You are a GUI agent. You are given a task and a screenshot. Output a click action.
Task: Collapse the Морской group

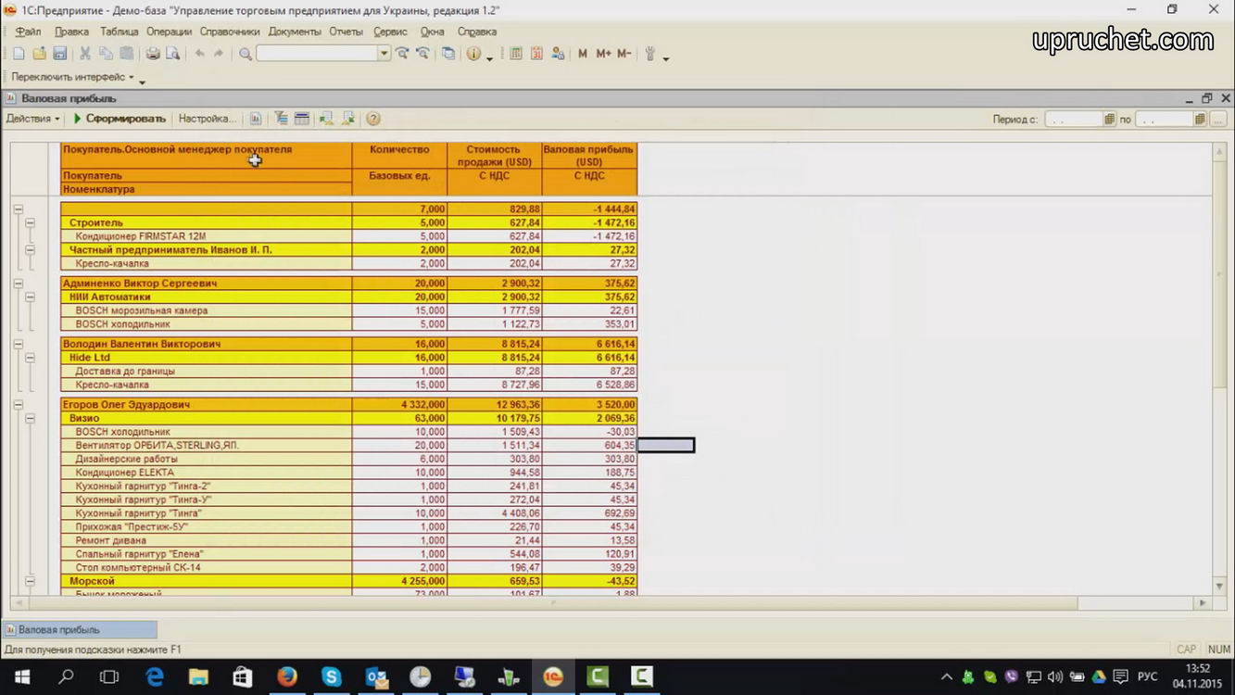click(30, 581)
